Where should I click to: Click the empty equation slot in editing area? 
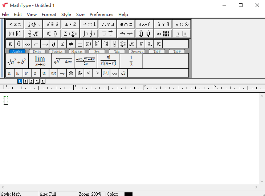tap(6, 101)
